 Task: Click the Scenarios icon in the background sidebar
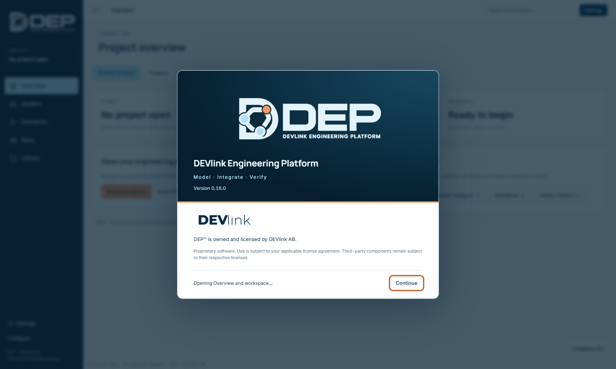13,122
